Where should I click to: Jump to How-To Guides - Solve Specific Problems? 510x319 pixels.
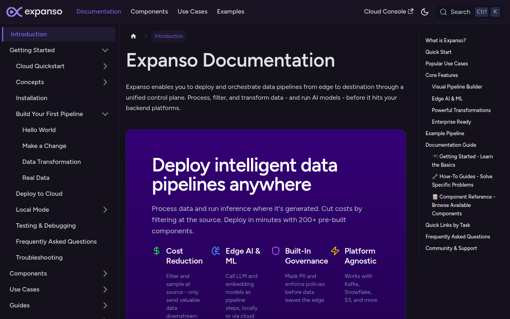pyautogui.click(x=462, y=181)
